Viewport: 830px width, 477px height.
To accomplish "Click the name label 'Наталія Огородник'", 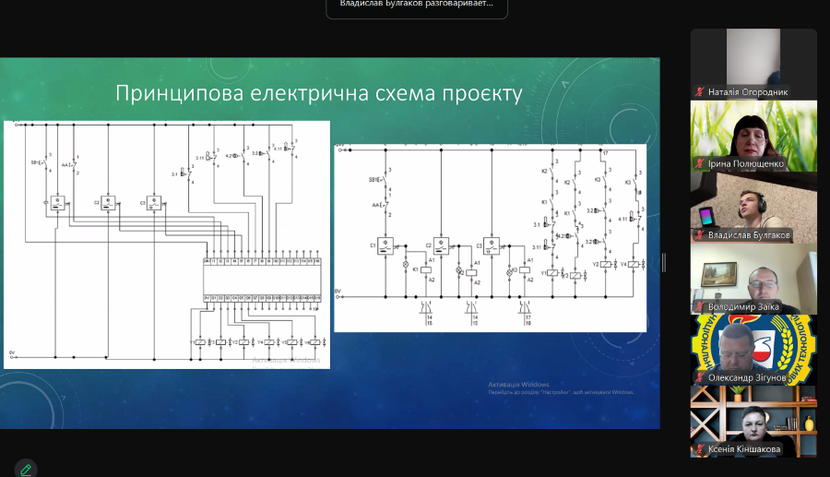I will point(748,92).
